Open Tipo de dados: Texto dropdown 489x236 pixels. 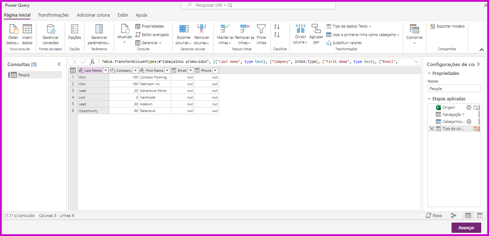click(x=349, y=26)
